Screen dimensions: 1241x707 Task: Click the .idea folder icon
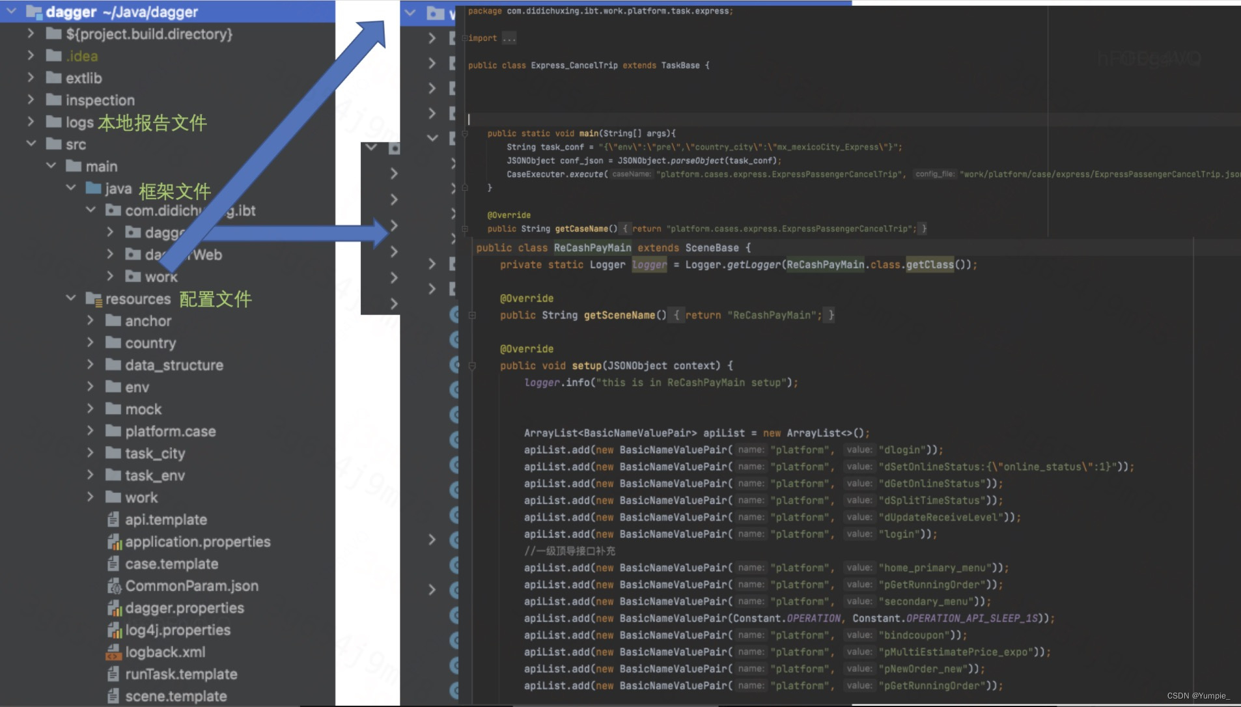coord(53,56)
